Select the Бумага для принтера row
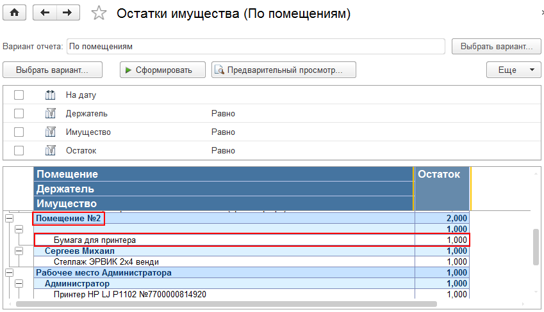 252,240
